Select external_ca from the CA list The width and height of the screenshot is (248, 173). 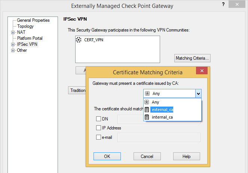point(162,110)
